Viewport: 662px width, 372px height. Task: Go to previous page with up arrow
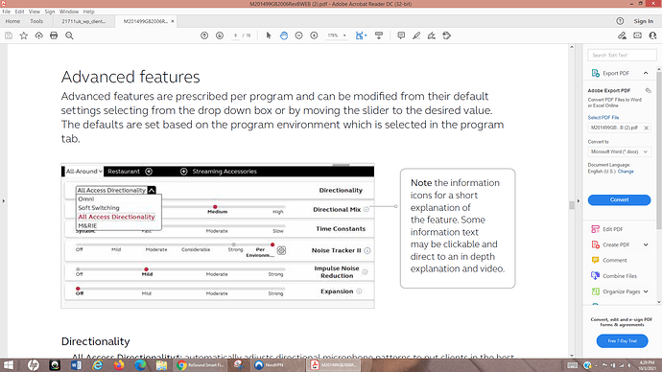click(204, 35)
